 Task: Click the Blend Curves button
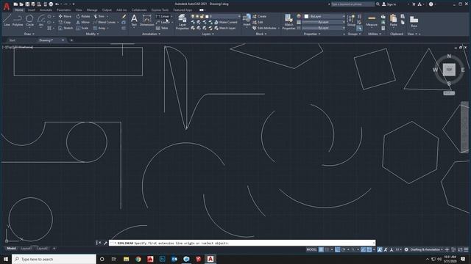coord(105,22)
